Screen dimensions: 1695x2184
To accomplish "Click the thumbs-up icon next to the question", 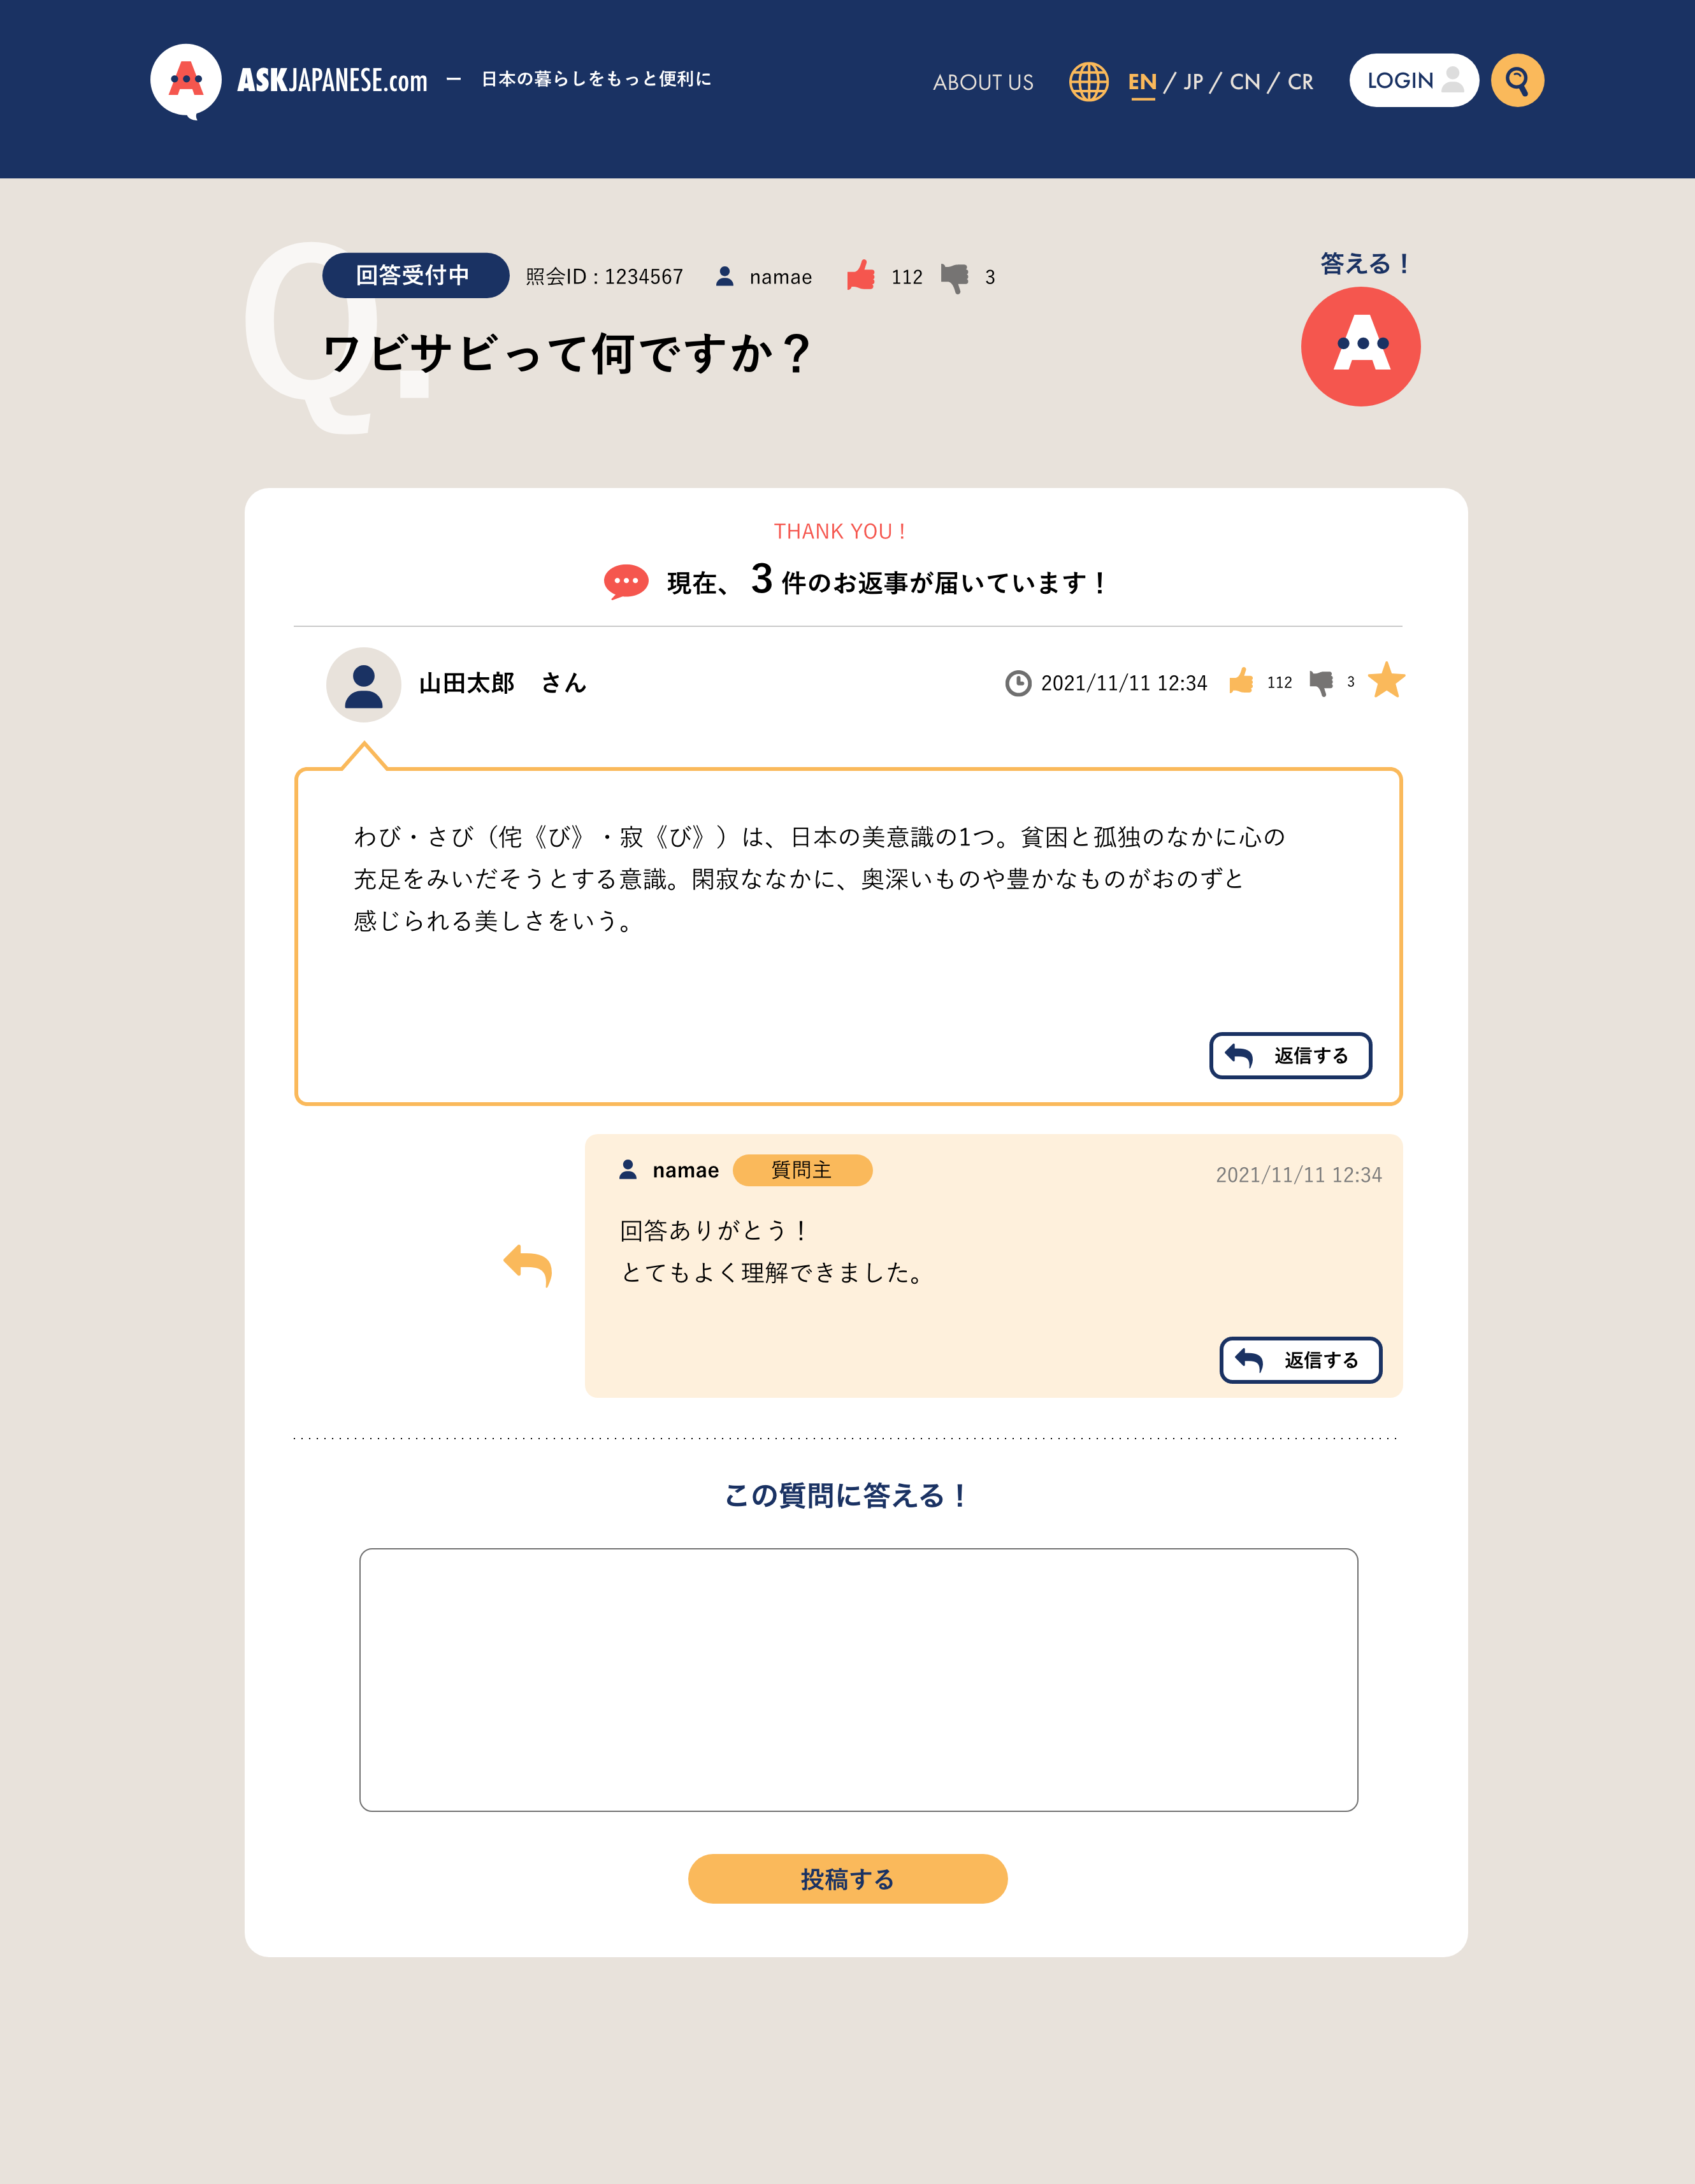I will [x=860, y=276].
